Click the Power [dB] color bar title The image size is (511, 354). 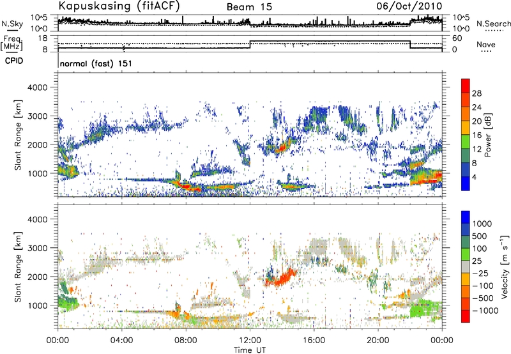[488, 135]
